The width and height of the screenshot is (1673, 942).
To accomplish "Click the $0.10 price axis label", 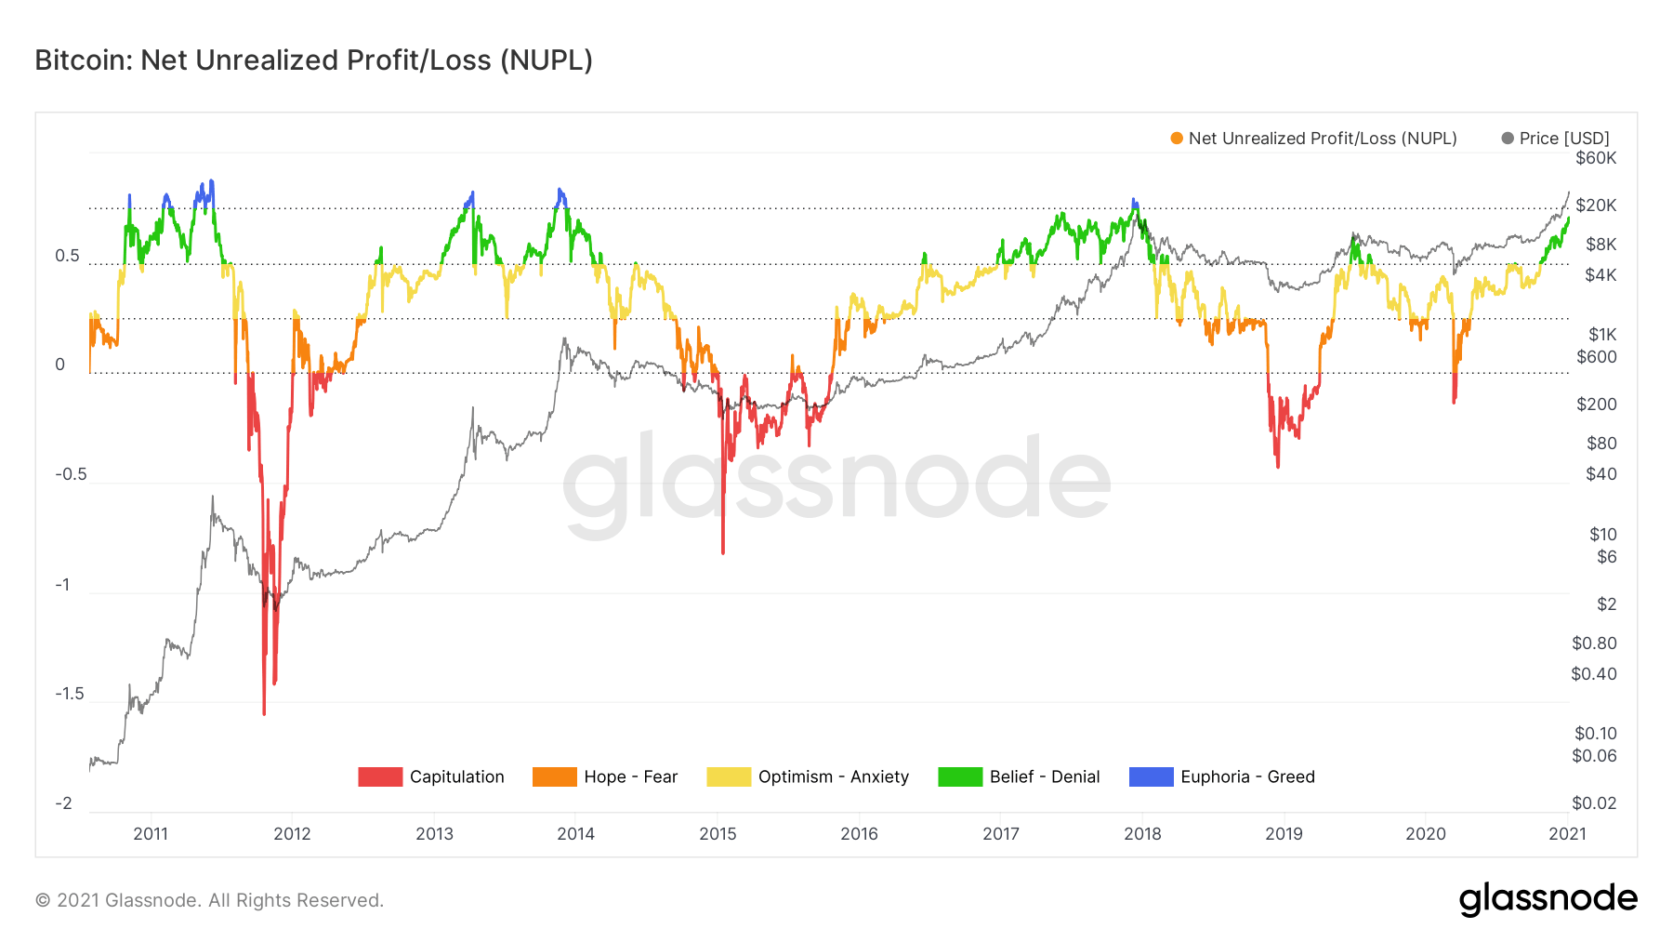I will 1596,734.
